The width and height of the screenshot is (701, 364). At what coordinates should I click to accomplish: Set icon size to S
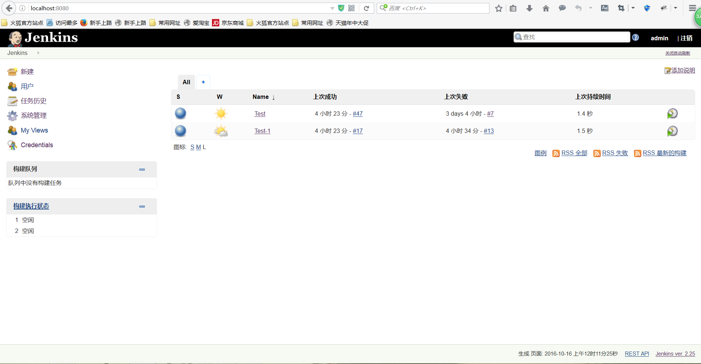click(192, 147)
